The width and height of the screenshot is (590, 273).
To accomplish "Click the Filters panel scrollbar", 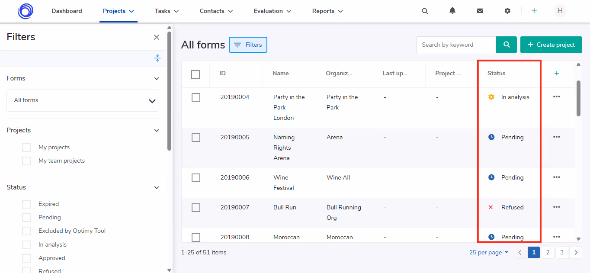I will pos(169,91).
